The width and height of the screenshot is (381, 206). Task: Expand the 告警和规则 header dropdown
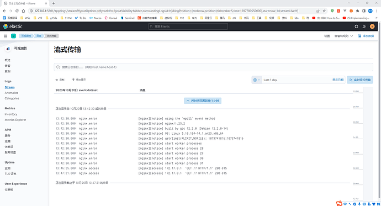pos(343,36)
